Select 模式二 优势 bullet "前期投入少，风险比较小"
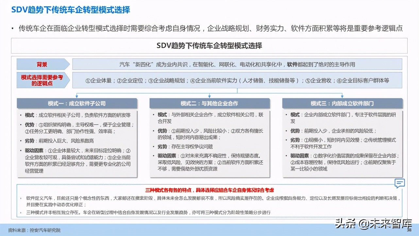Screen dimensions: 419x236 [210, 134]
